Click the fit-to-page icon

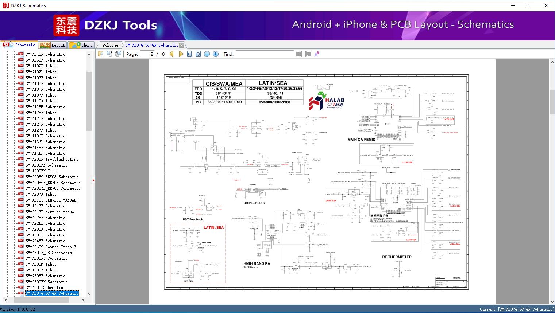pos(198,54)
